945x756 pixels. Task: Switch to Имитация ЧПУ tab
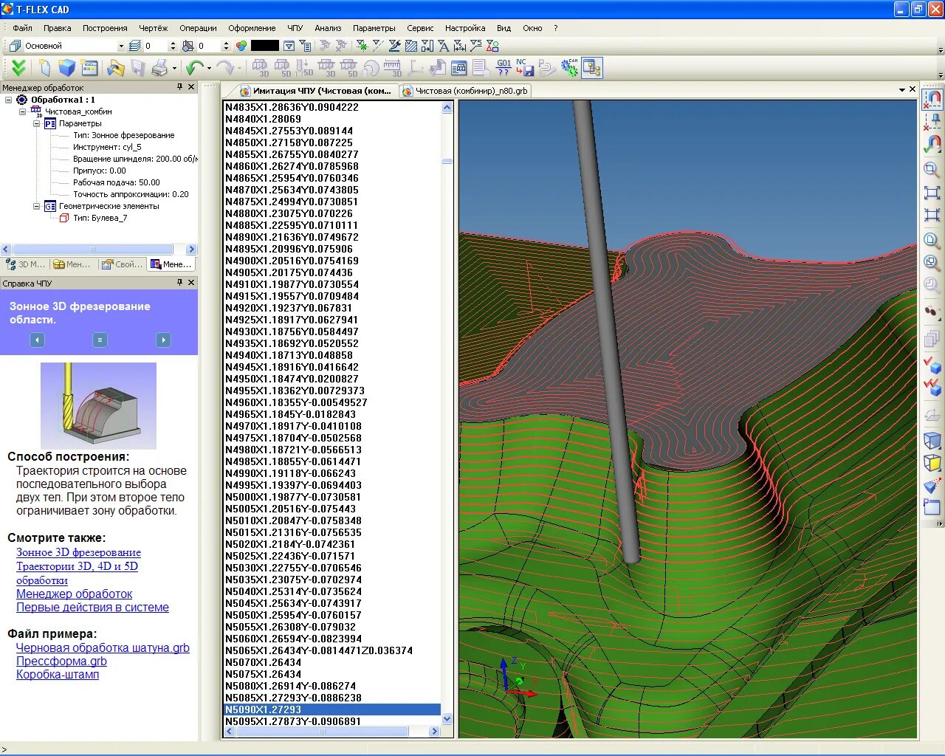point(315,91)
